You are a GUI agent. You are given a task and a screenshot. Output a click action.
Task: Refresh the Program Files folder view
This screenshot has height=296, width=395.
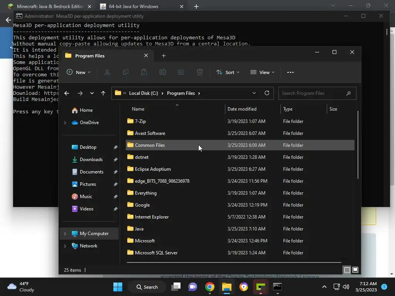click(x=267, y=93)
